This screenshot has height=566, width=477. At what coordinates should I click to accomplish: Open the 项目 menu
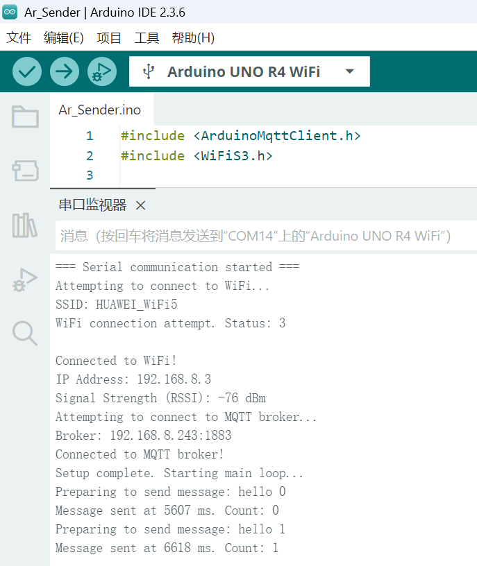[109, 37]
